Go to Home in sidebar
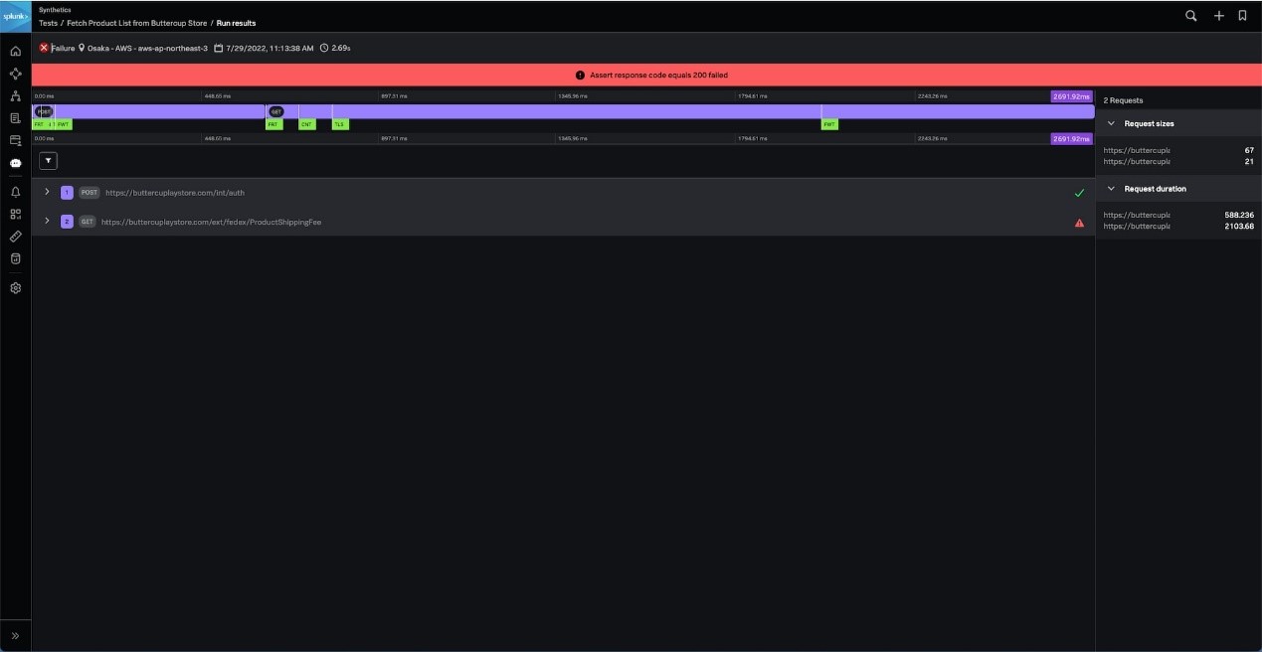This screenshot has width=1262, height=652. [15, 51]
